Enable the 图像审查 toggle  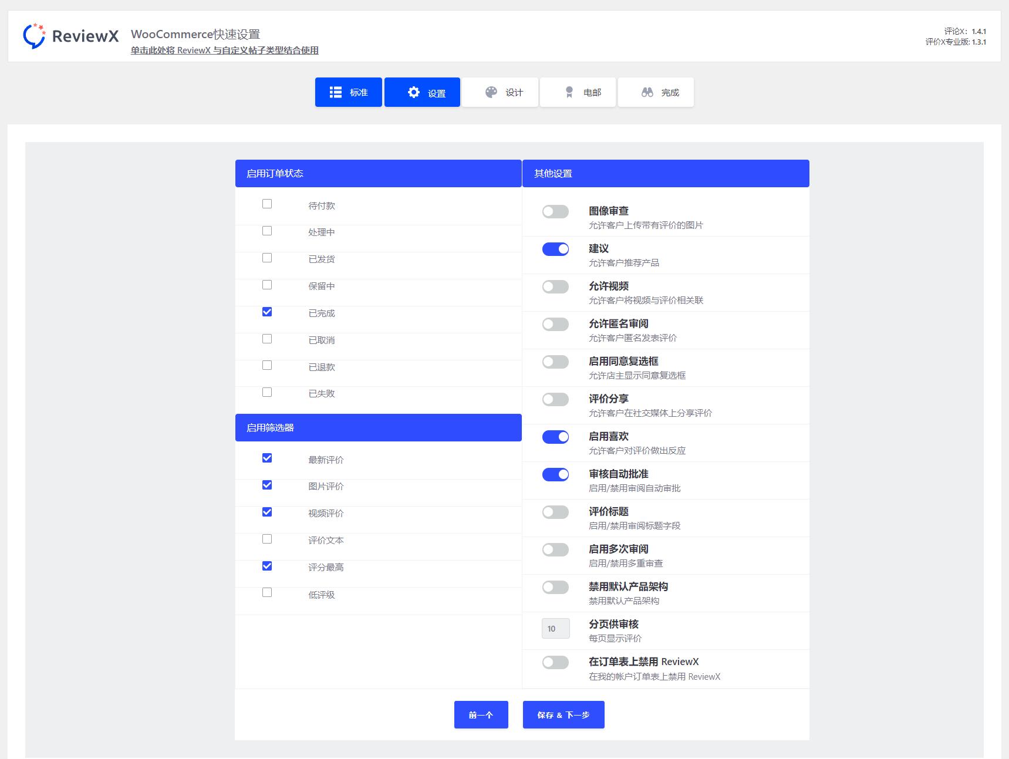[x=555, y=211]
